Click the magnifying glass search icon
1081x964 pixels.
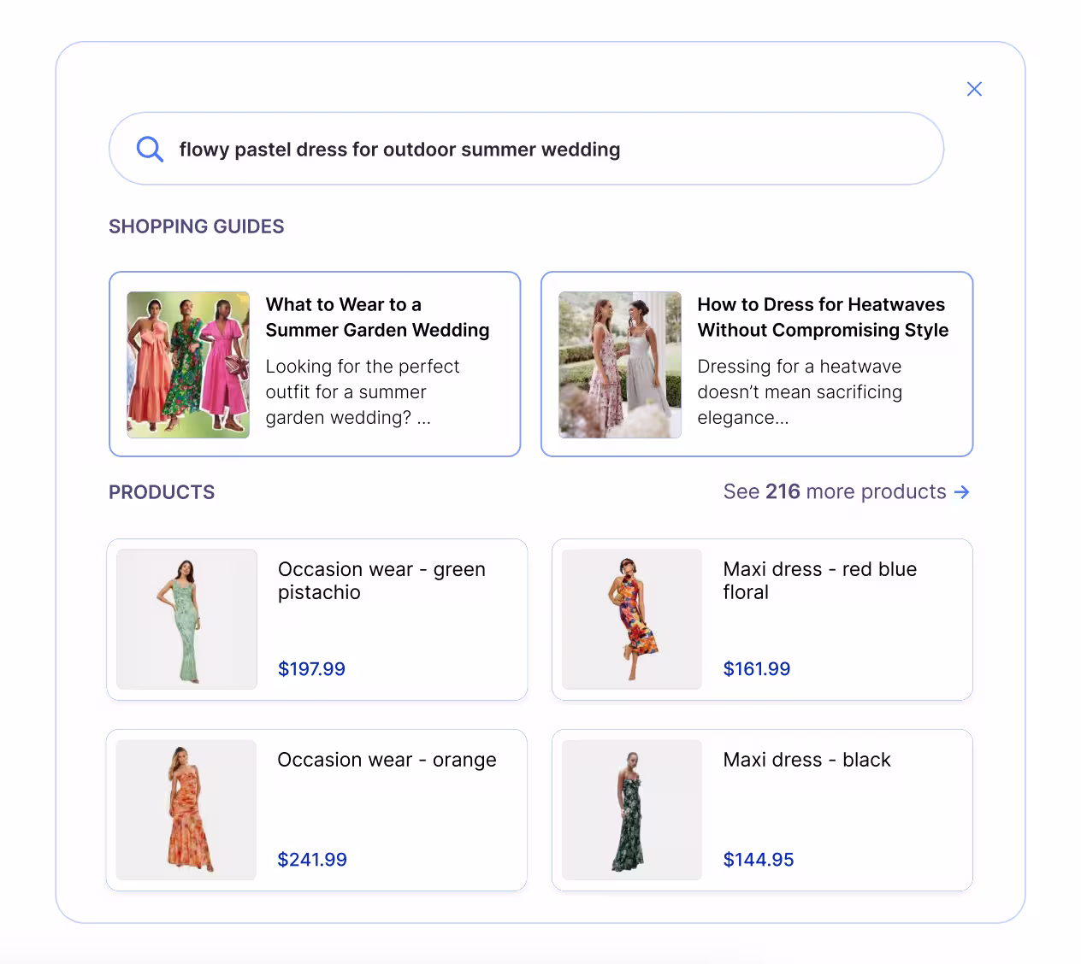click(150, 150)
